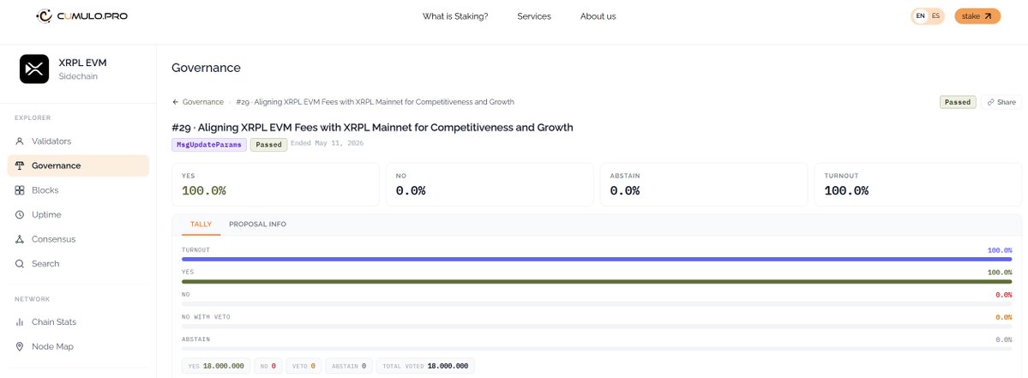The image size is (1028, 378).
Task: Click the YES 100.0% summary card
Action: point(275,184)
